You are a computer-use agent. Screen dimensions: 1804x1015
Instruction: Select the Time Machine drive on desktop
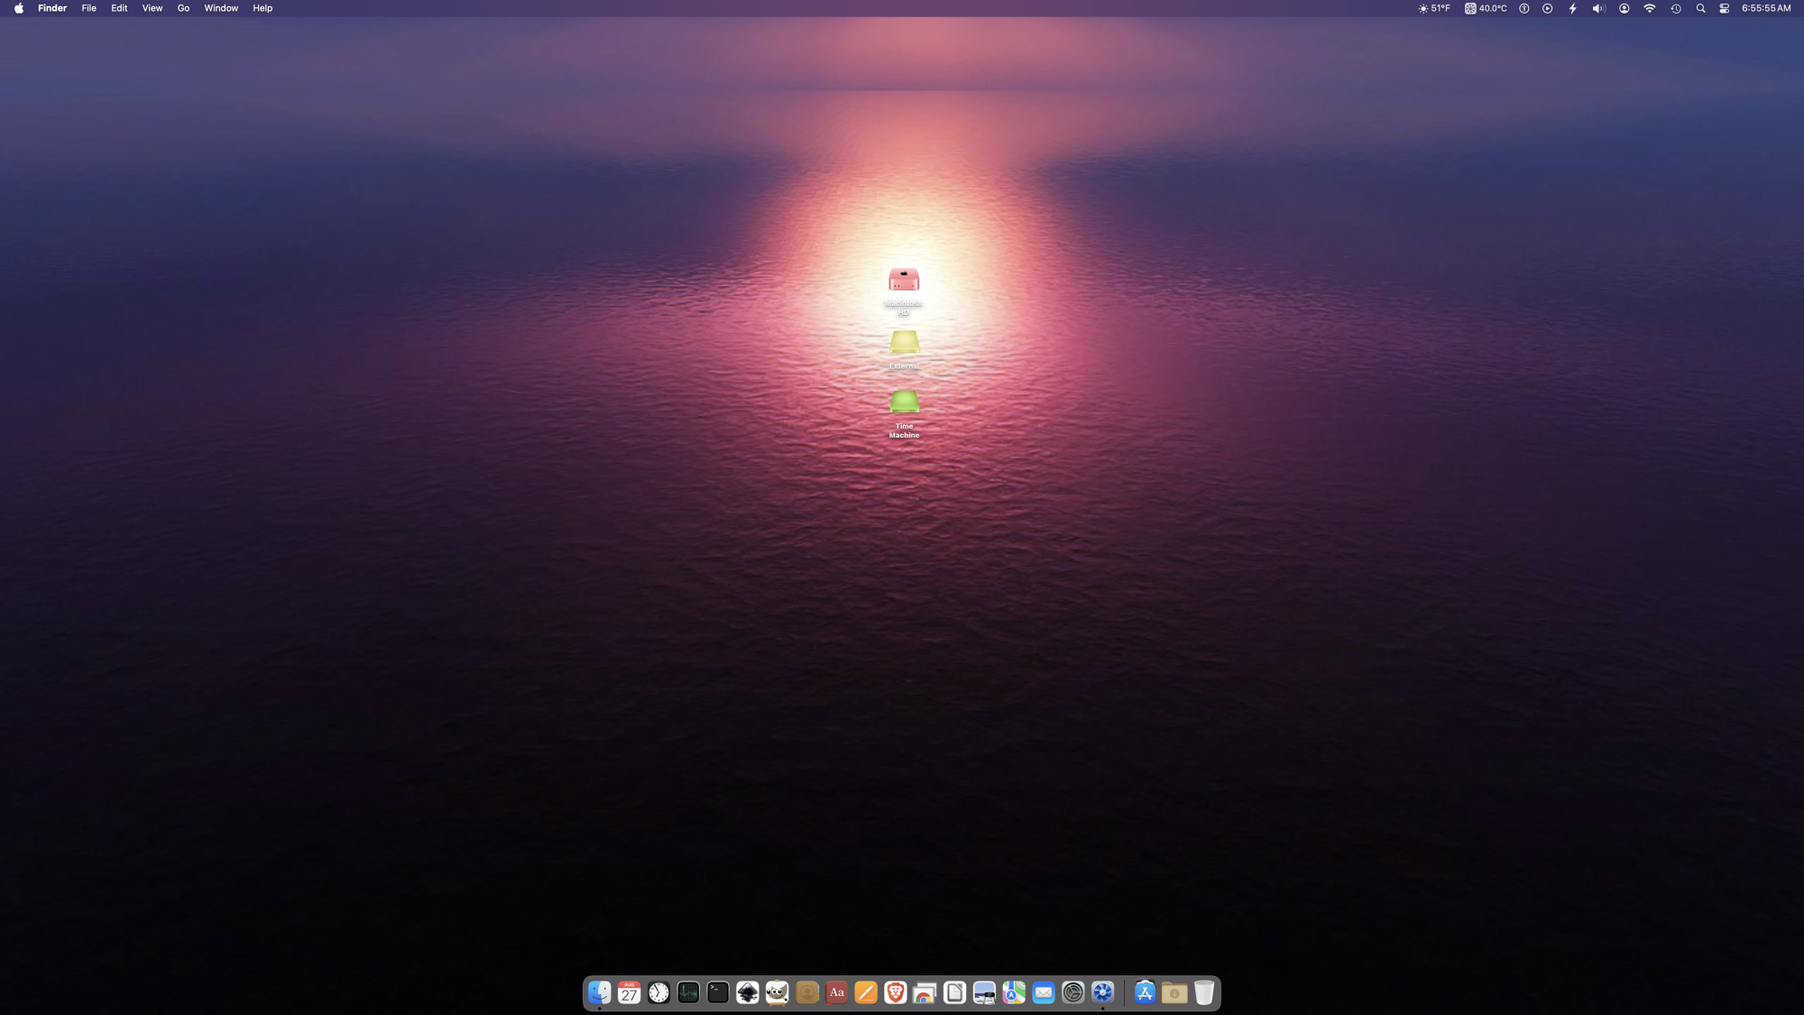point(904,402)
